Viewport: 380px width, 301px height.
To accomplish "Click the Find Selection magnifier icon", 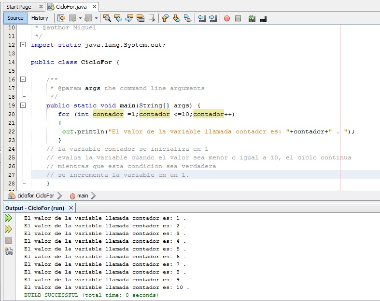I will 107,18.
